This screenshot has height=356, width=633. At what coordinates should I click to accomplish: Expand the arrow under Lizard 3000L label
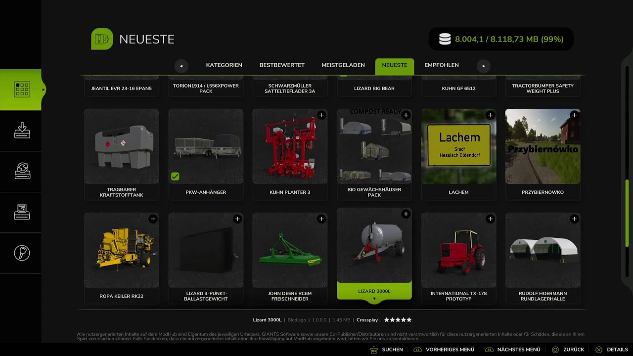pos(374,299)
